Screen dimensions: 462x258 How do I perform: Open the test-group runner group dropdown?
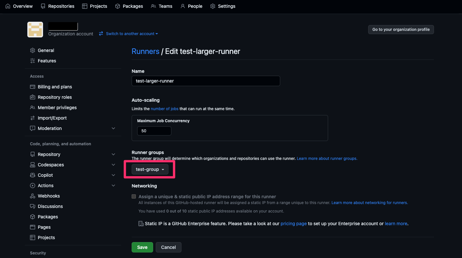pyautogui.click(x=150, y=169)
